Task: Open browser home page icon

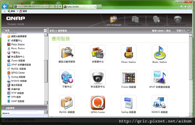Action: pyautogui.click(x=181, y=6)
